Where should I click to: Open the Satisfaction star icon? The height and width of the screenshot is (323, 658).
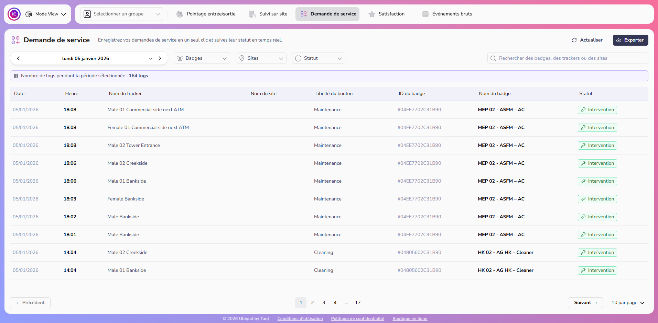point(371,14)
